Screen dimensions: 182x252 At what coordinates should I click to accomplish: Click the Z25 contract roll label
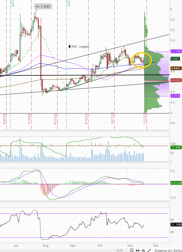pyautogui.click(x=68, y=3)
